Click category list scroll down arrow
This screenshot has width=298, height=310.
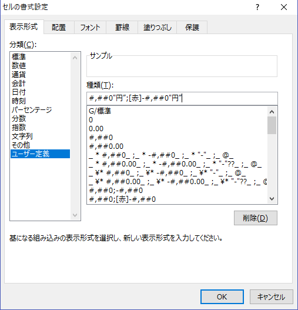pyautogui.click(x=75, y=215)
